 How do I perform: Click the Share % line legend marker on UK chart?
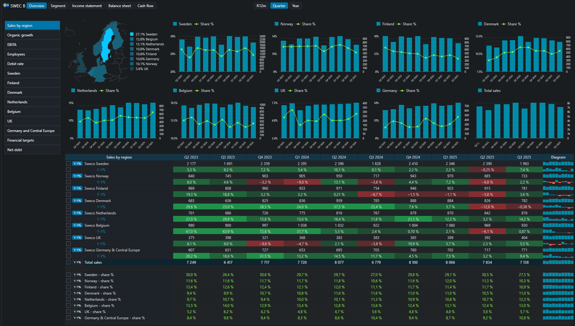[x=290, y=90]
